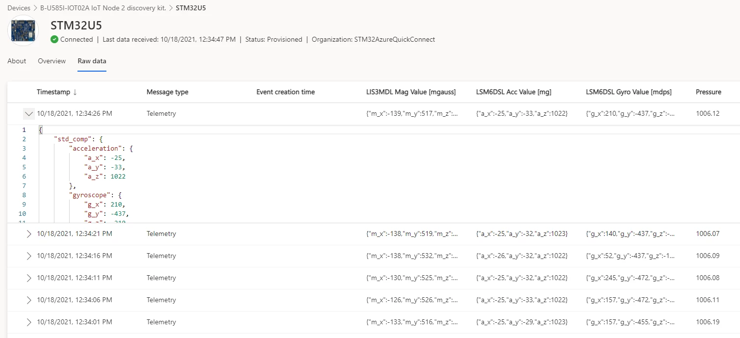Click the timestamp 10/18/2021, 12:34:16 PM
The width and height of the screenshot is (740, 338).
click(75, 256)
